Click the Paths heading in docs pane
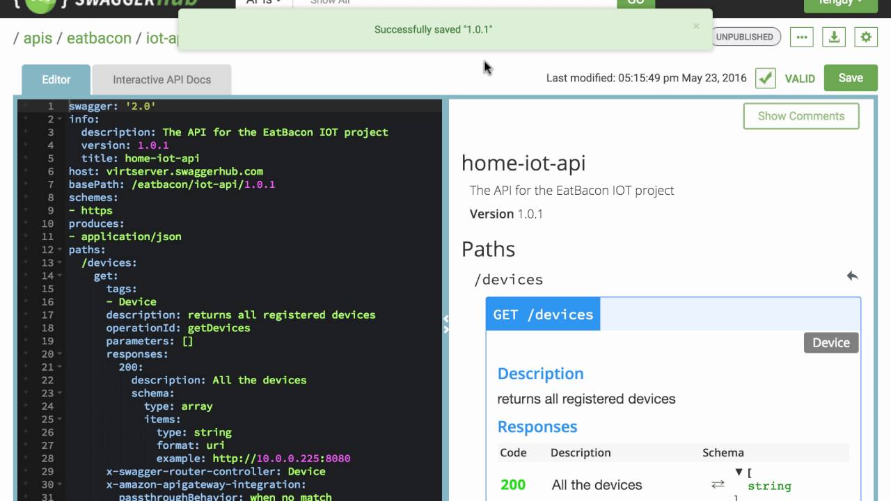Viewport: 891px width, 501px height. pos(488,249)
